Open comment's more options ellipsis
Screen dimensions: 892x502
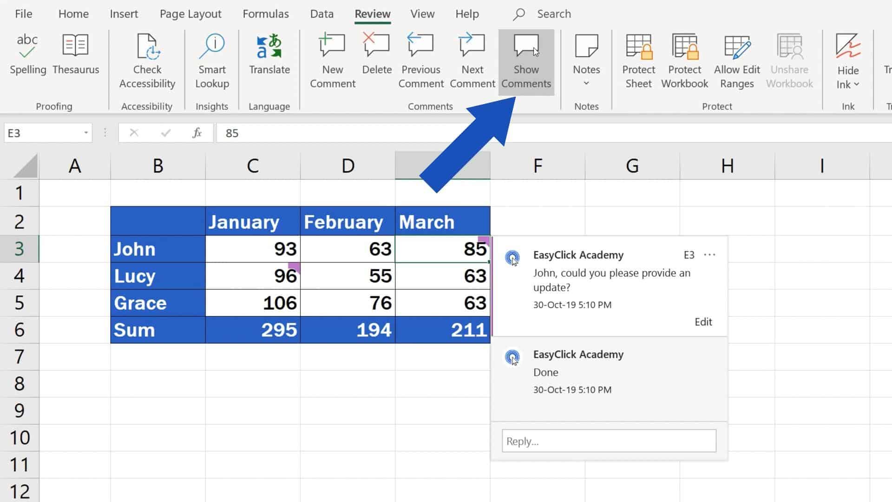coord(709,255)
